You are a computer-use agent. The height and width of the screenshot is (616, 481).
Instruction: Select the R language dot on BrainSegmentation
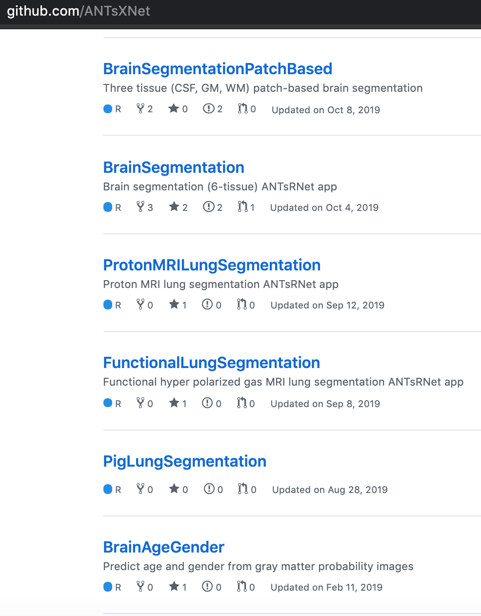coord(107,206)
